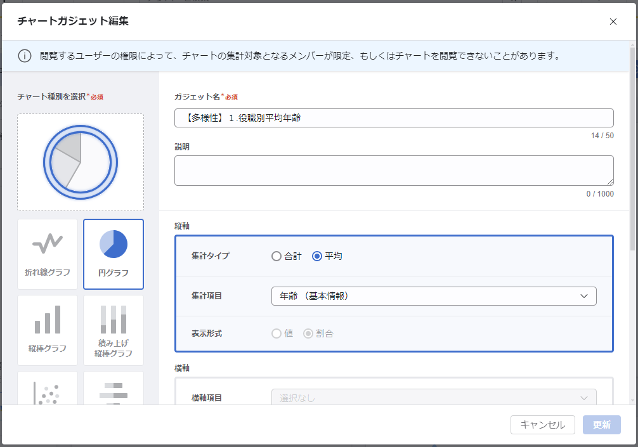This screenshot has width=638, height=447.
Task: Choose the 円グラフ pie chart type
Action: click(x=114, y=254)
